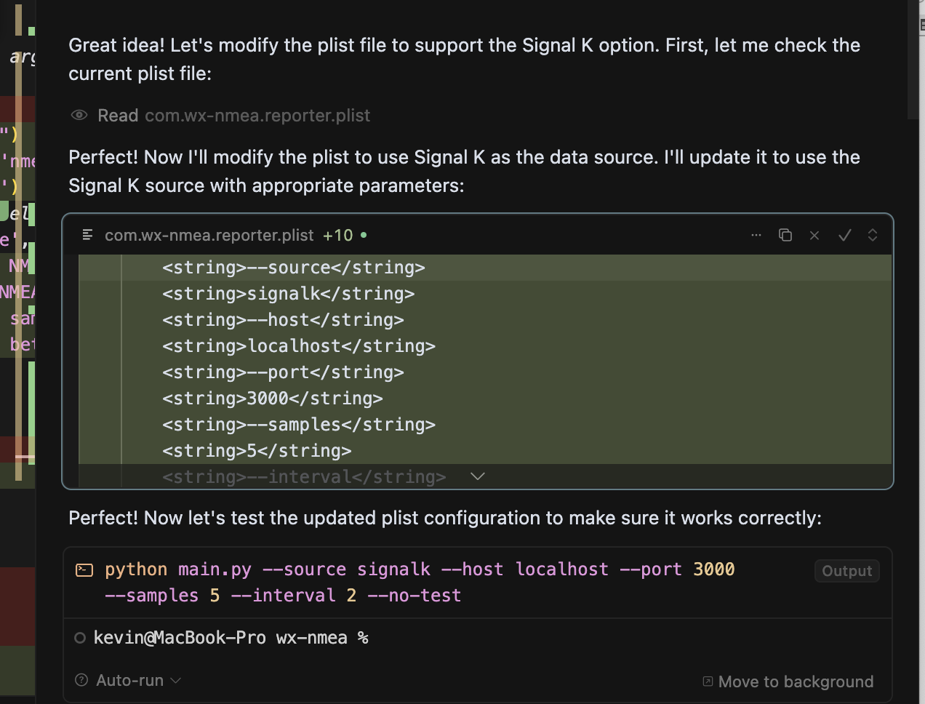Accept the plist changes with the checkmark

tap(844, 235)
